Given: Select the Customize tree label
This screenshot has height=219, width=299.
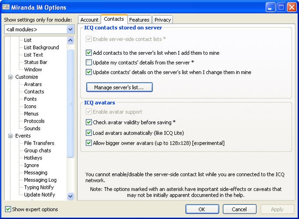Looking at the screenshot, I should (x=26, y=77).
